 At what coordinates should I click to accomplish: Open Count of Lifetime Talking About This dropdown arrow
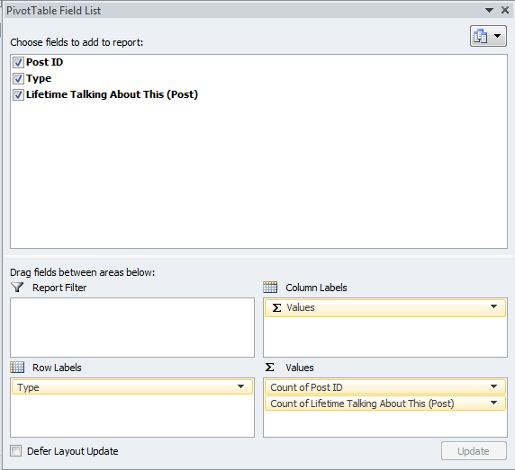pyautogui.click(x=493, y=403)
